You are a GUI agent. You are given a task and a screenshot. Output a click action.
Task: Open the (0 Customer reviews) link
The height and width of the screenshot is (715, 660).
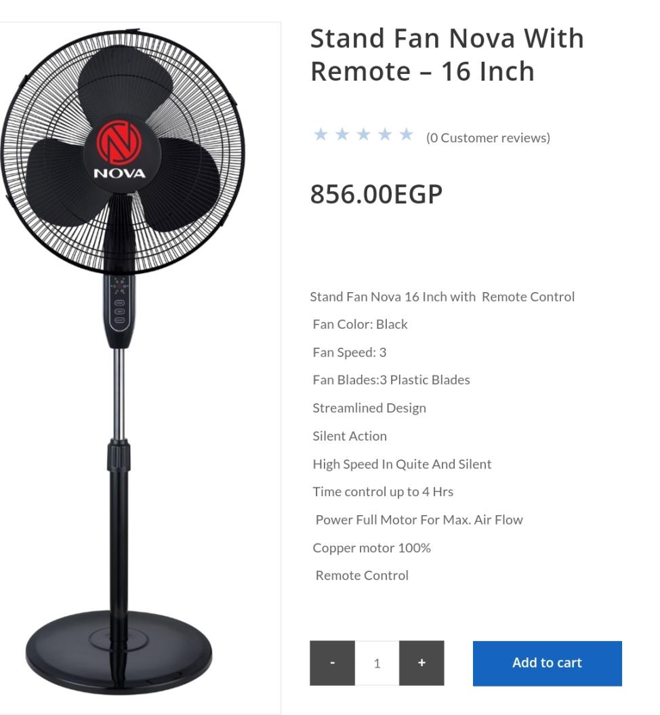488,138
